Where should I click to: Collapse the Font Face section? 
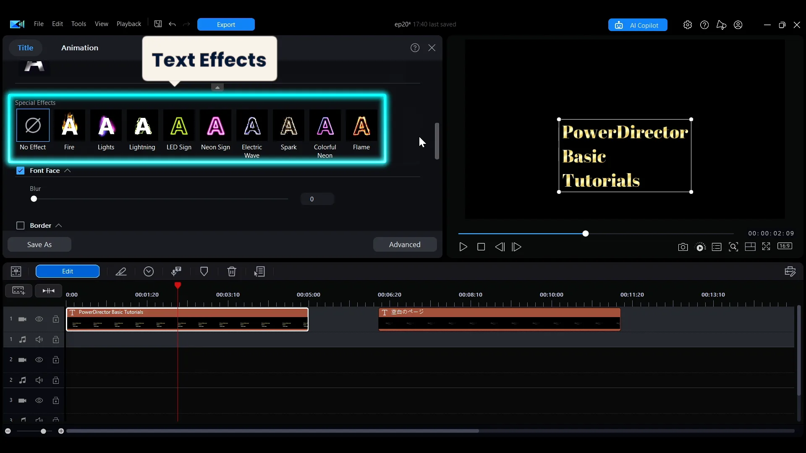pyautogui.click(x=67, y=170)
